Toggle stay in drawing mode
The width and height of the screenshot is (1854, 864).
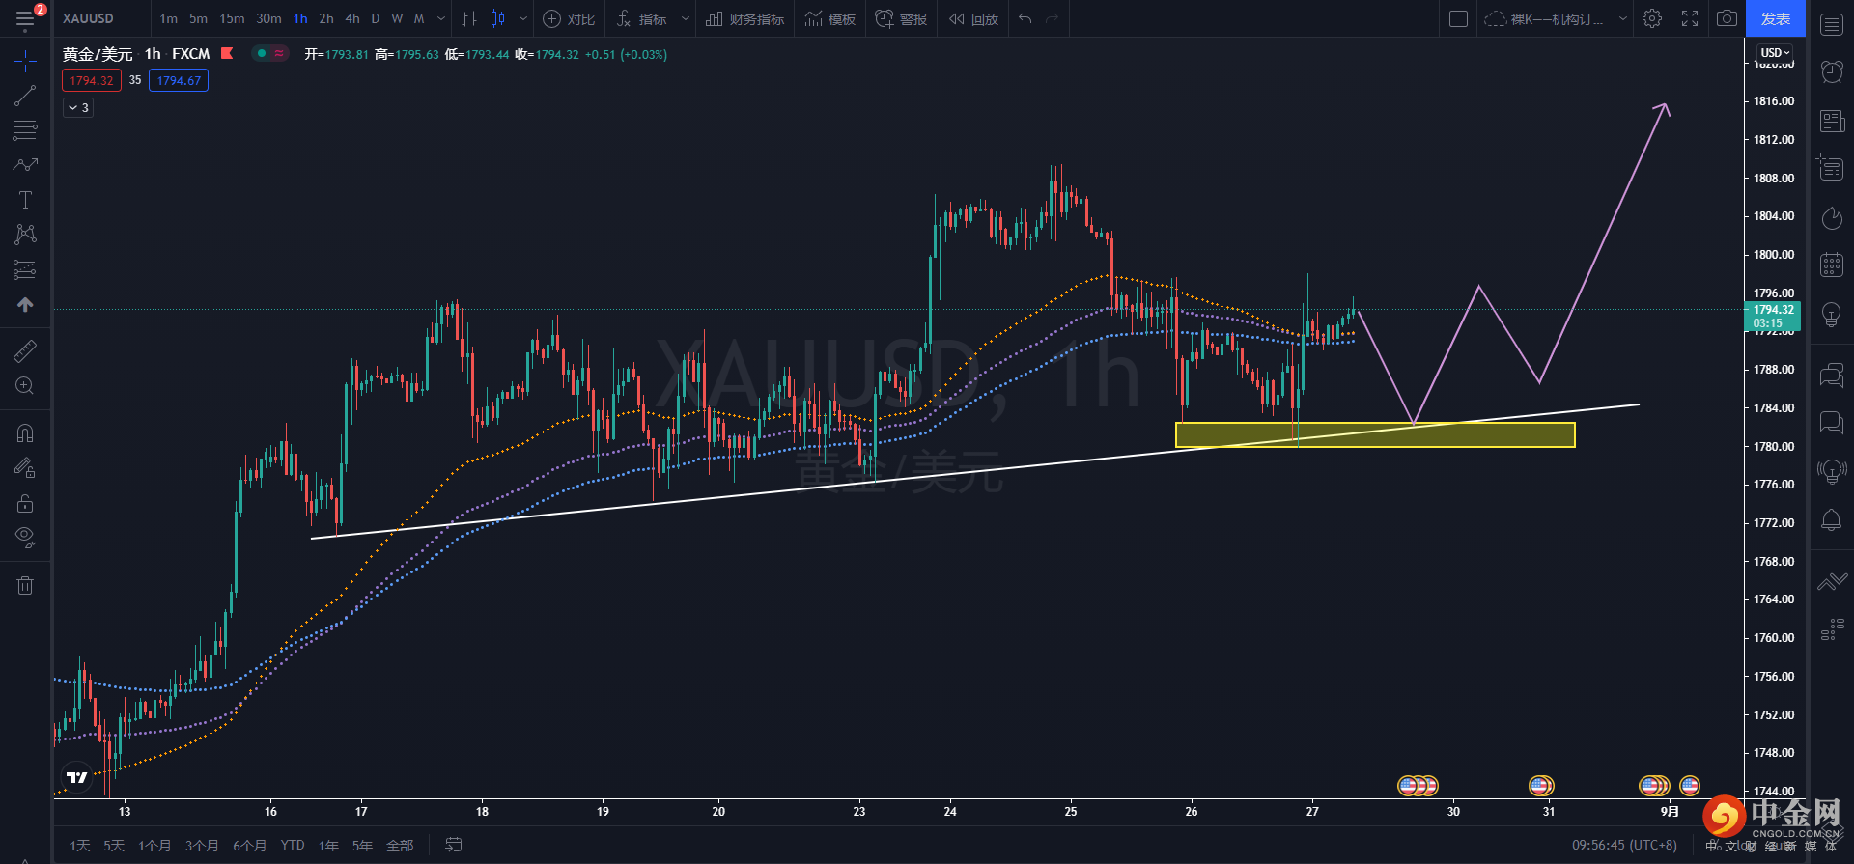pyautogui.click(x=25, y=468)
